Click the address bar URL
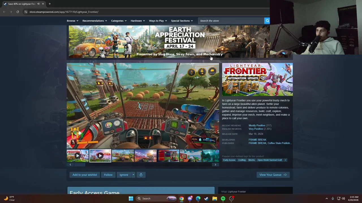 64,12
